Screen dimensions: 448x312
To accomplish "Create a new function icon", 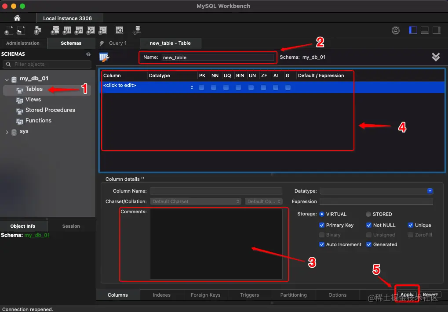I will point(103,30).
